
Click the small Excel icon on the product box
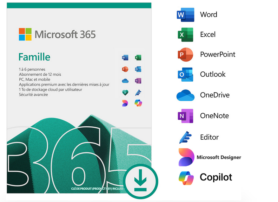[138, 57]
